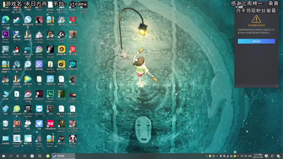Screen dimensions: 283x159
Task: Click the blue reconnect button in Steam panel
Action: (256, 41)
